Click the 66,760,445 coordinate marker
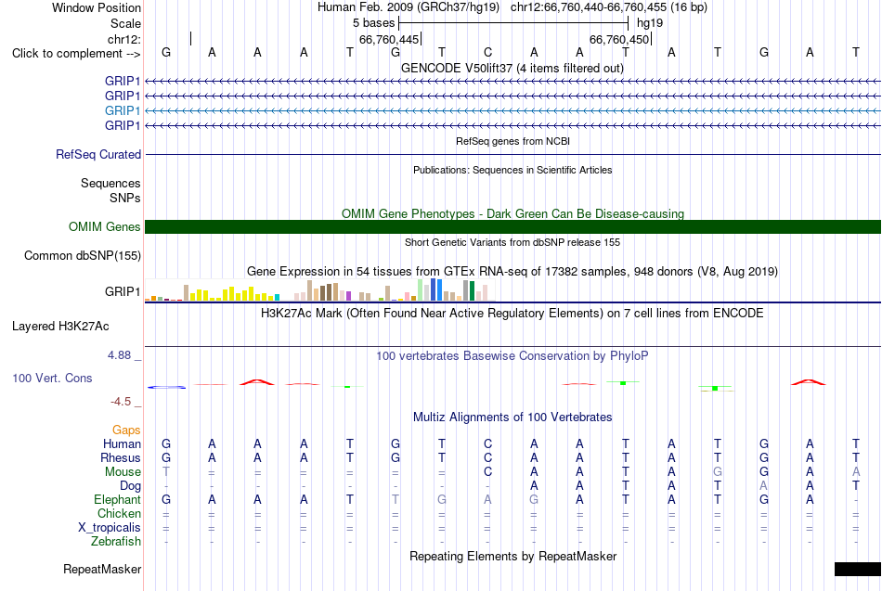882x591 pixels. (389, 39)
